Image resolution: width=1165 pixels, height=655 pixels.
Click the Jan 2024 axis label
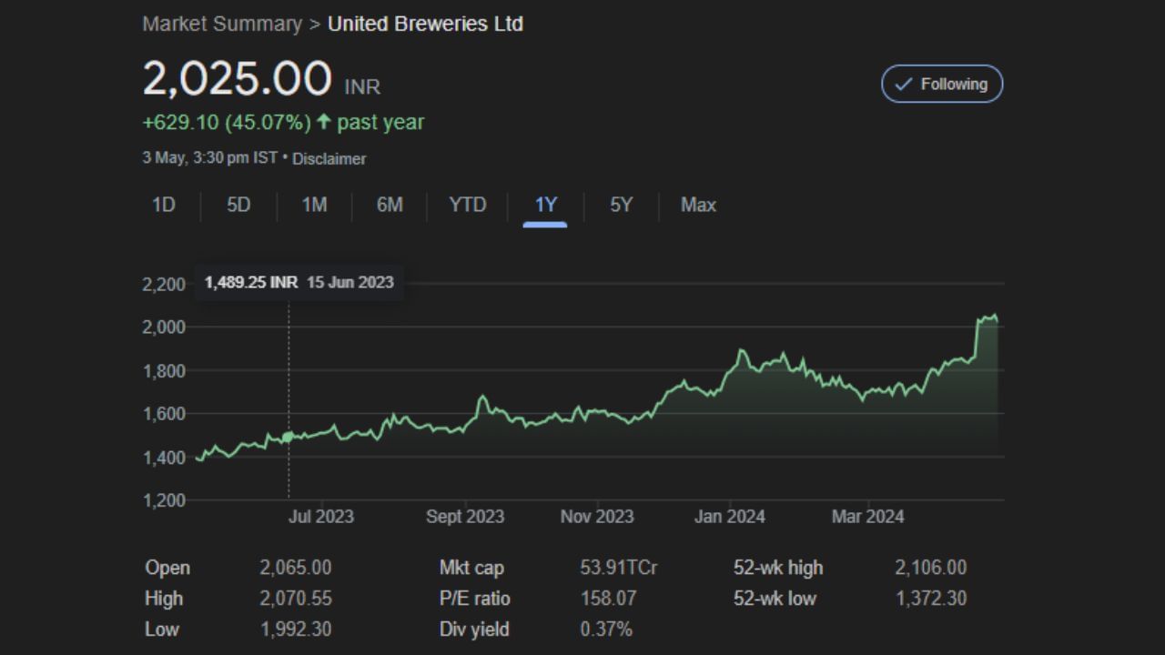[730, 517]
